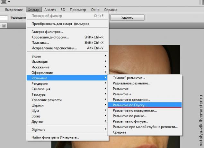
Task: Choose Преобразовать для смарт-фильтров
Action: [67, 24]
